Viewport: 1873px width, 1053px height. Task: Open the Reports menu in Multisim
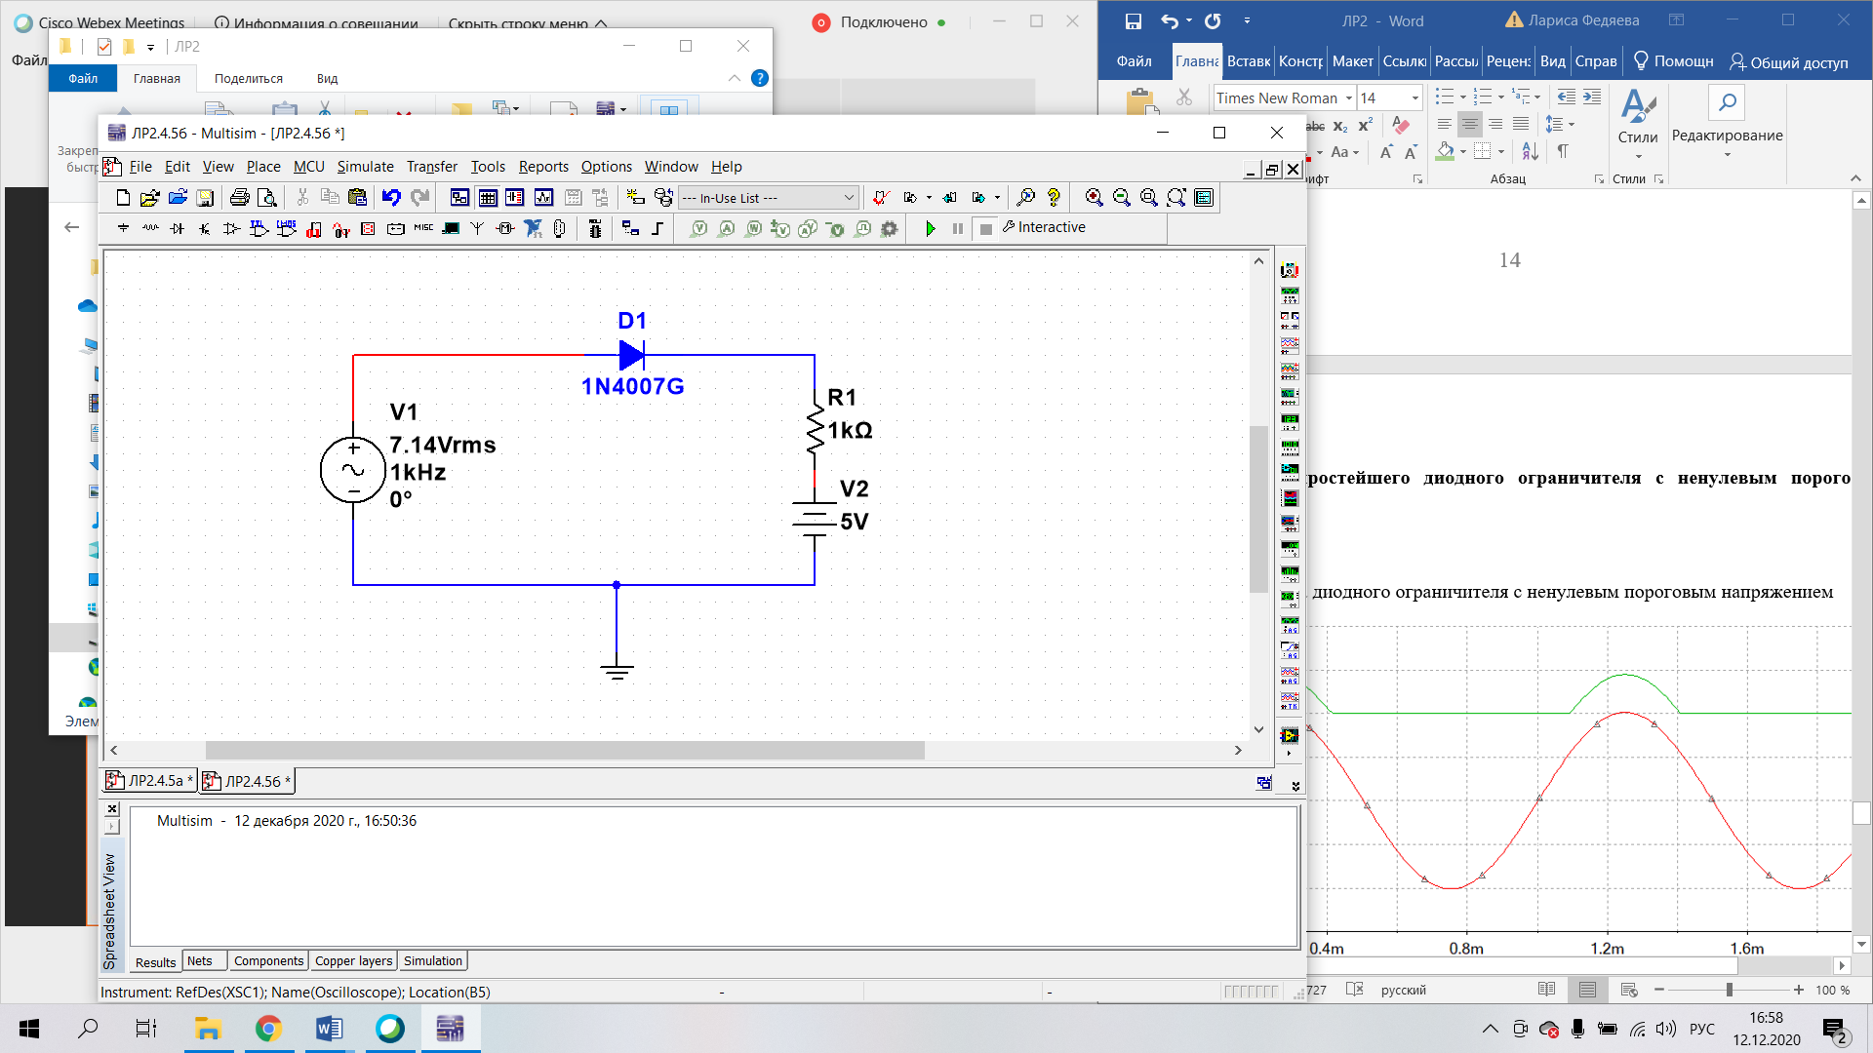click(543, 167)
